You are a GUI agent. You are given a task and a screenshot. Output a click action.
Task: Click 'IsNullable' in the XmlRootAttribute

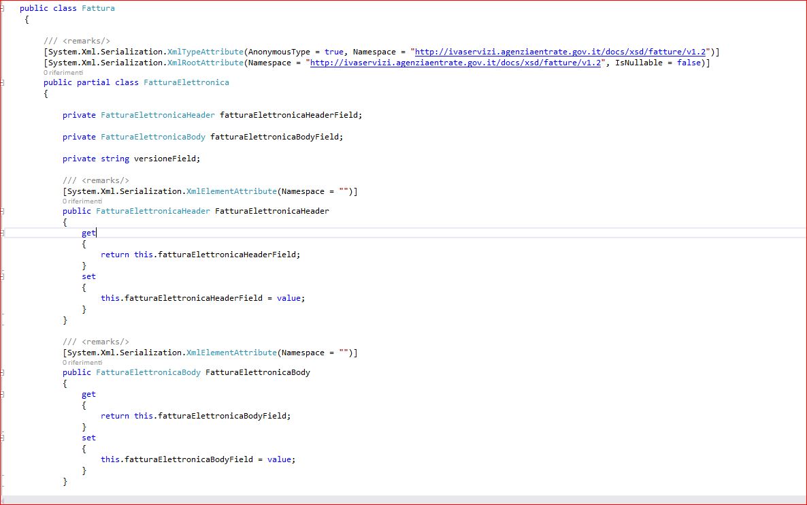tap(639, 63)
